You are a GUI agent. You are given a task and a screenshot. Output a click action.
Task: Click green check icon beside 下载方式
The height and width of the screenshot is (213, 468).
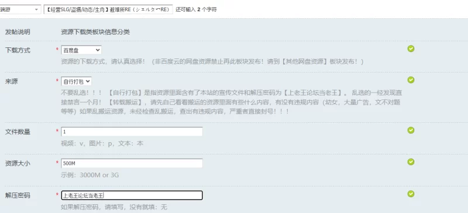click(411, 49)
